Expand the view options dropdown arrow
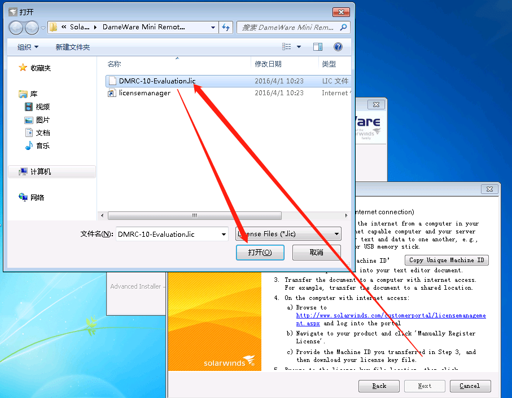The image size is (512, 398). 299,47
